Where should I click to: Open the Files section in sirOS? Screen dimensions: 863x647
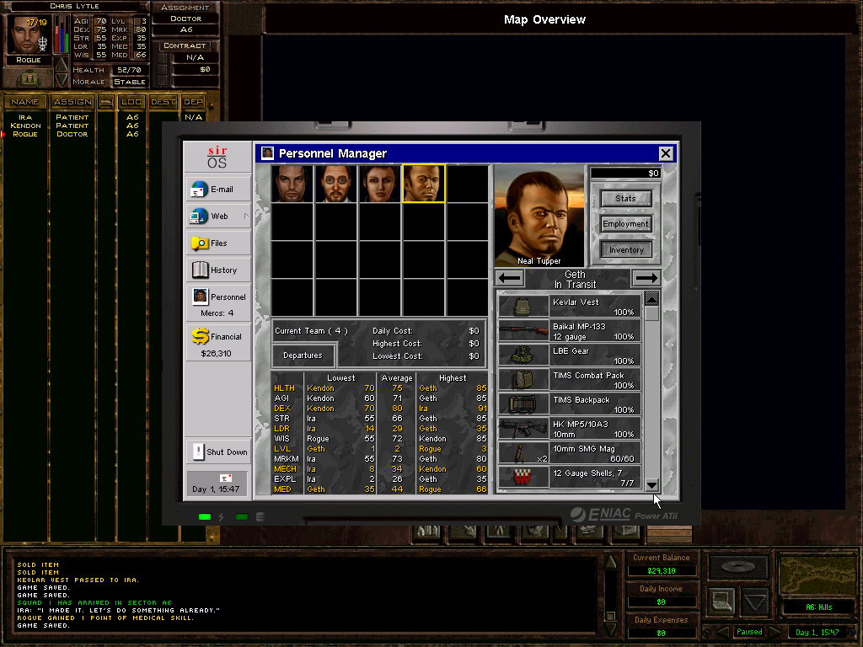[x=218, y=243]
